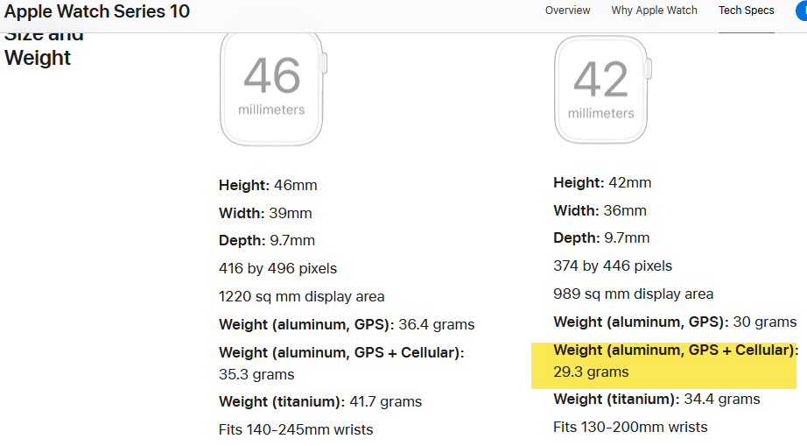The width and height of the screenshot is (807, 446).
Task: Click the blue button beside Tech Specs
Action: click(802, 11)
